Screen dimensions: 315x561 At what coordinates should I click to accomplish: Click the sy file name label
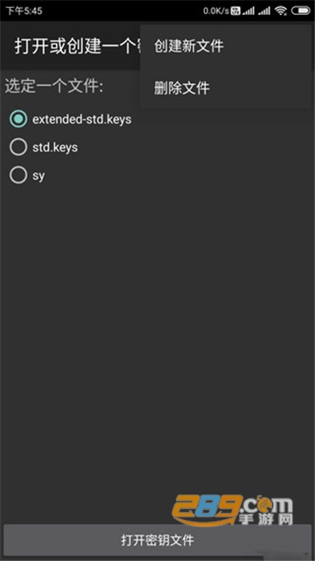tap(38, 175)
